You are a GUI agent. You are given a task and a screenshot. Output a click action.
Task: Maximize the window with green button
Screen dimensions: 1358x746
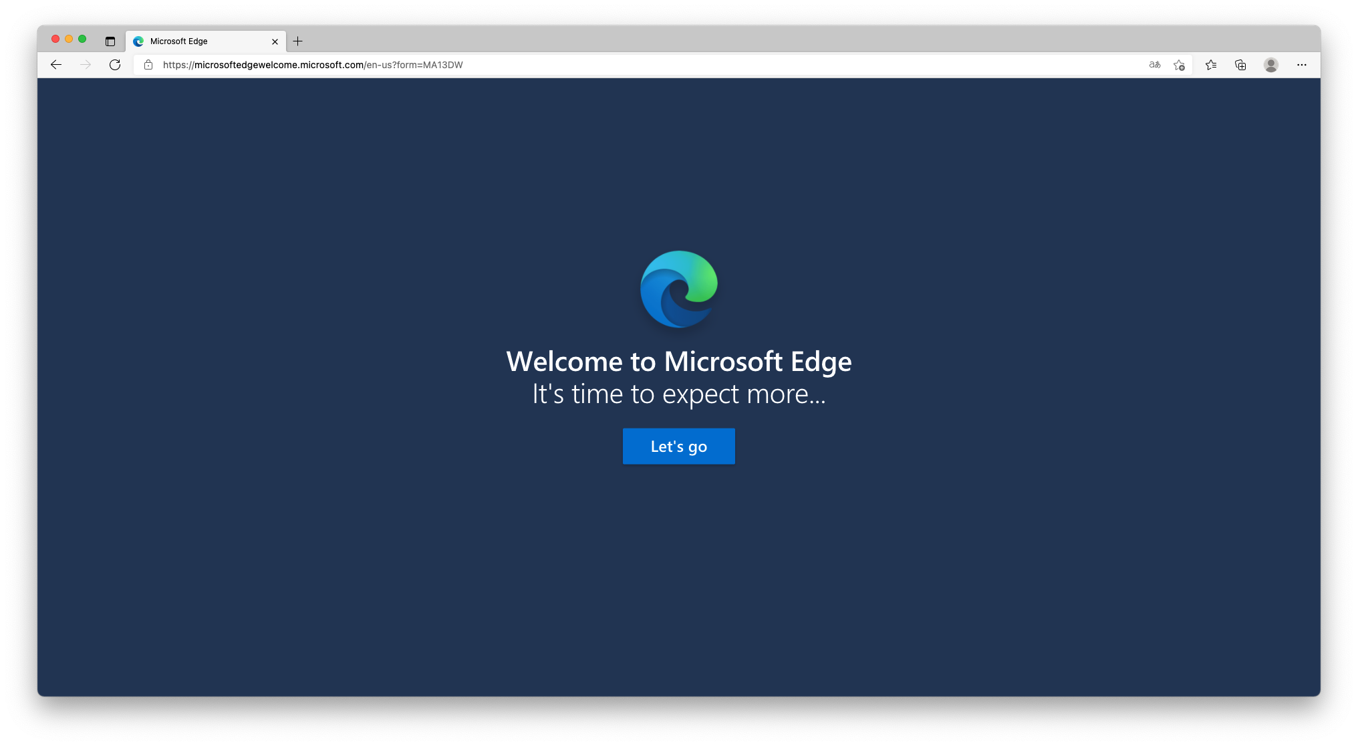point(82,39)
